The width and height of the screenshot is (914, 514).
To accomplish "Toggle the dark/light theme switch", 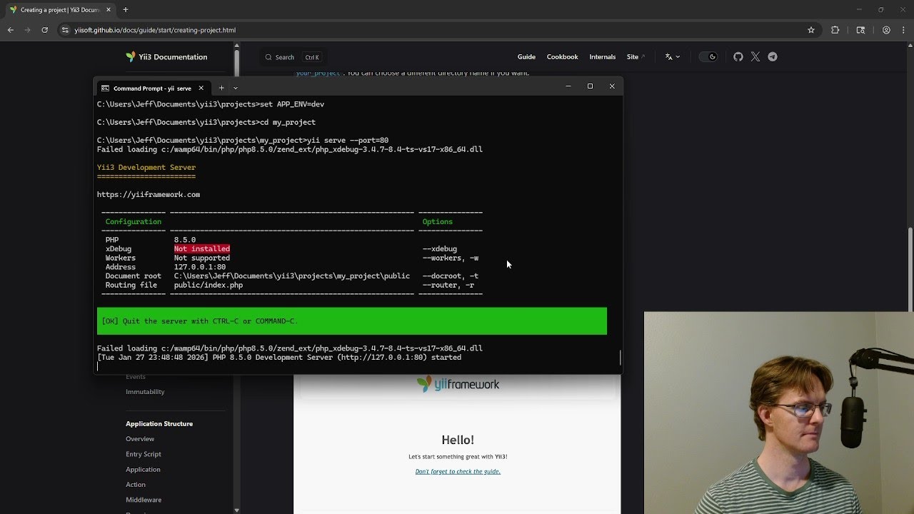I will (x=708, y=57).
